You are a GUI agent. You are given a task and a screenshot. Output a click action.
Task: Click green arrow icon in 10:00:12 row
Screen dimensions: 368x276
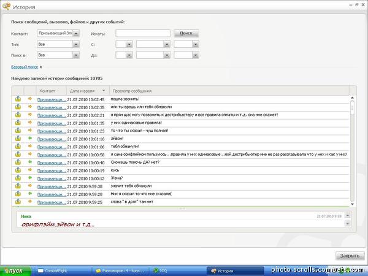[28, 178]
